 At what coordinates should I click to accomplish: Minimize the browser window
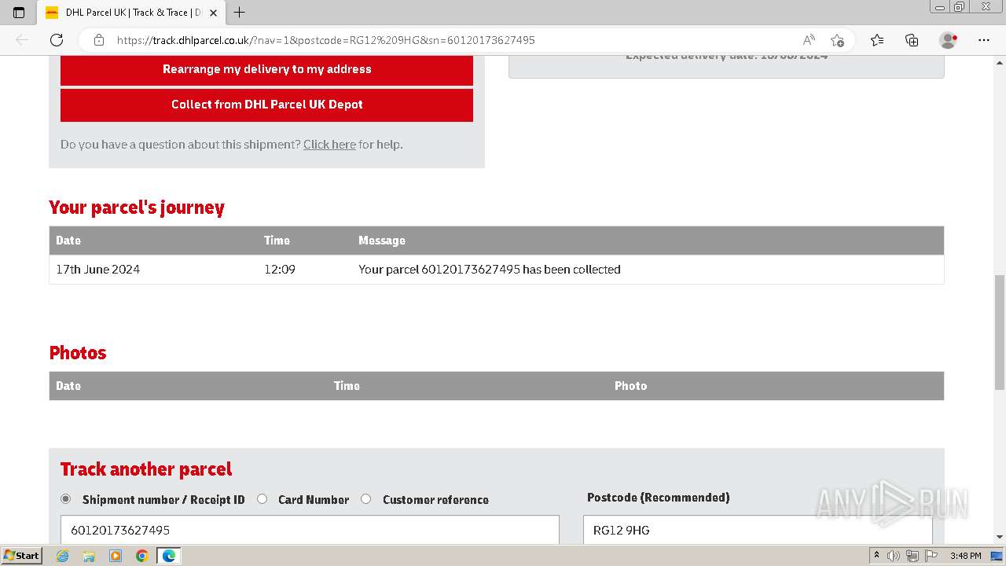tap(940, 7)
